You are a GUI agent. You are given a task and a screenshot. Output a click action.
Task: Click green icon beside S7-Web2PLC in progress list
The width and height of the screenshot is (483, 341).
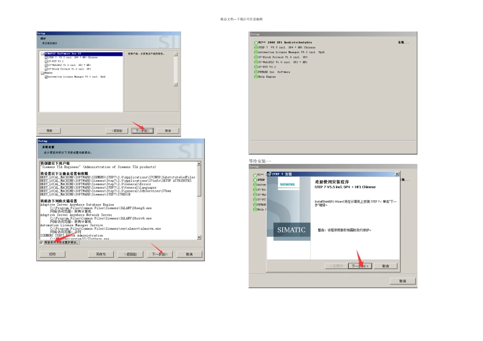click(x=256, y=62)
